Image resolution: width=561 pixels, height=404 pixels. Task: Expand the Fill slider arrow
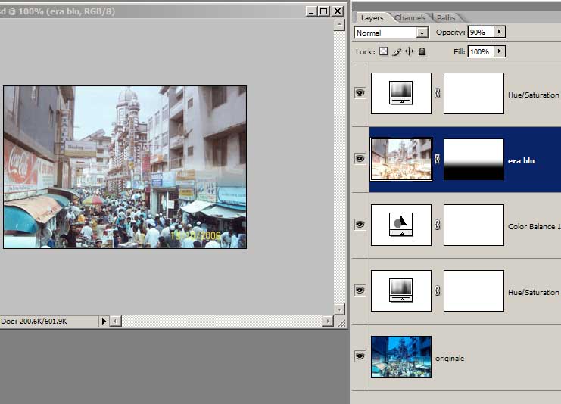coord(499,51)
